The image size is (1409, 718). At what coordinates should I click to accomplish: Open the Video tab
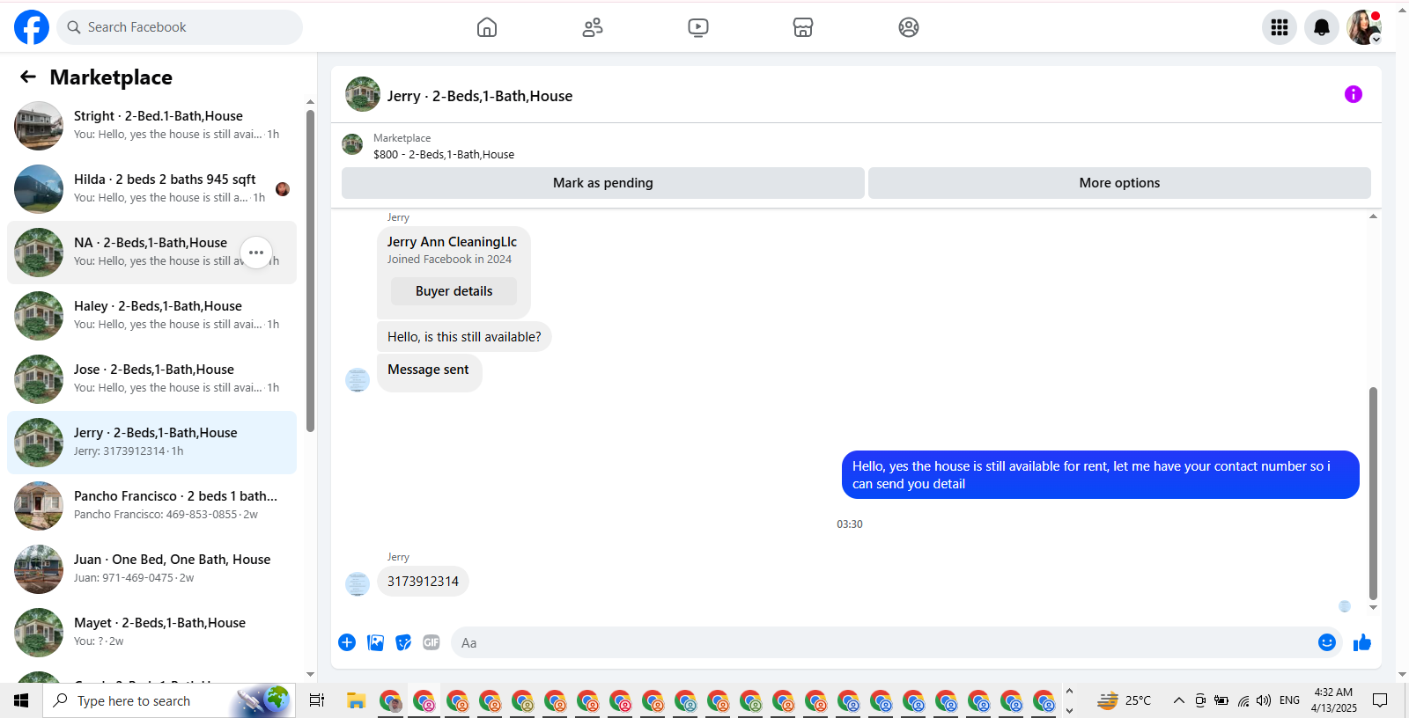point(698,27)
